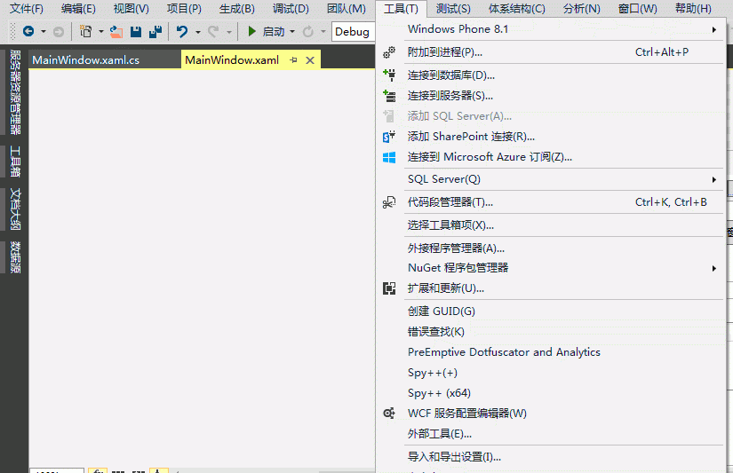
Task: Open the Debug configuration combo box
Action: 354,32
